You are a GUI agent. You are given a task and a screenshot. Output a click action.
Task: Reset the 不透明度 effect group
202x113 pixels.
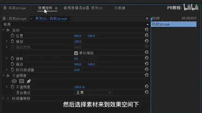click(147, 75)
